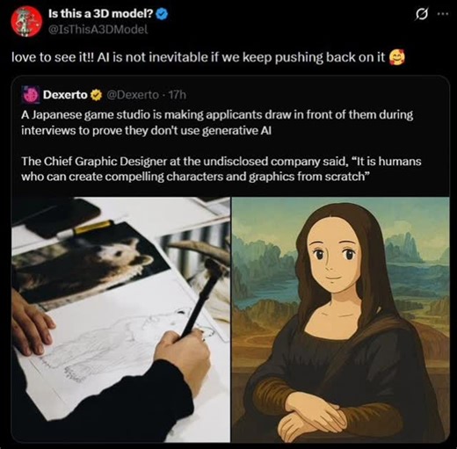Open the "Is this a 3D model?" display name
Image resolution: width=457 pixels, height=449 pixels.
[101, 13]
